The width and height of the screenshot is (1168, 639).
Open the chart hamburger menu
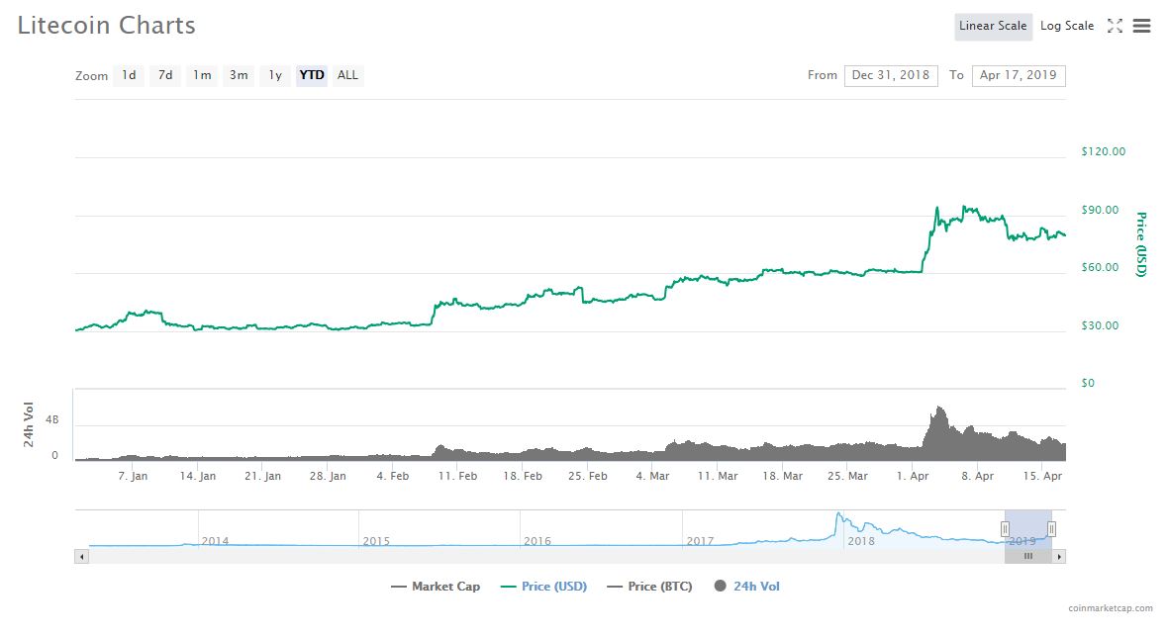[x=1141, y=27]
